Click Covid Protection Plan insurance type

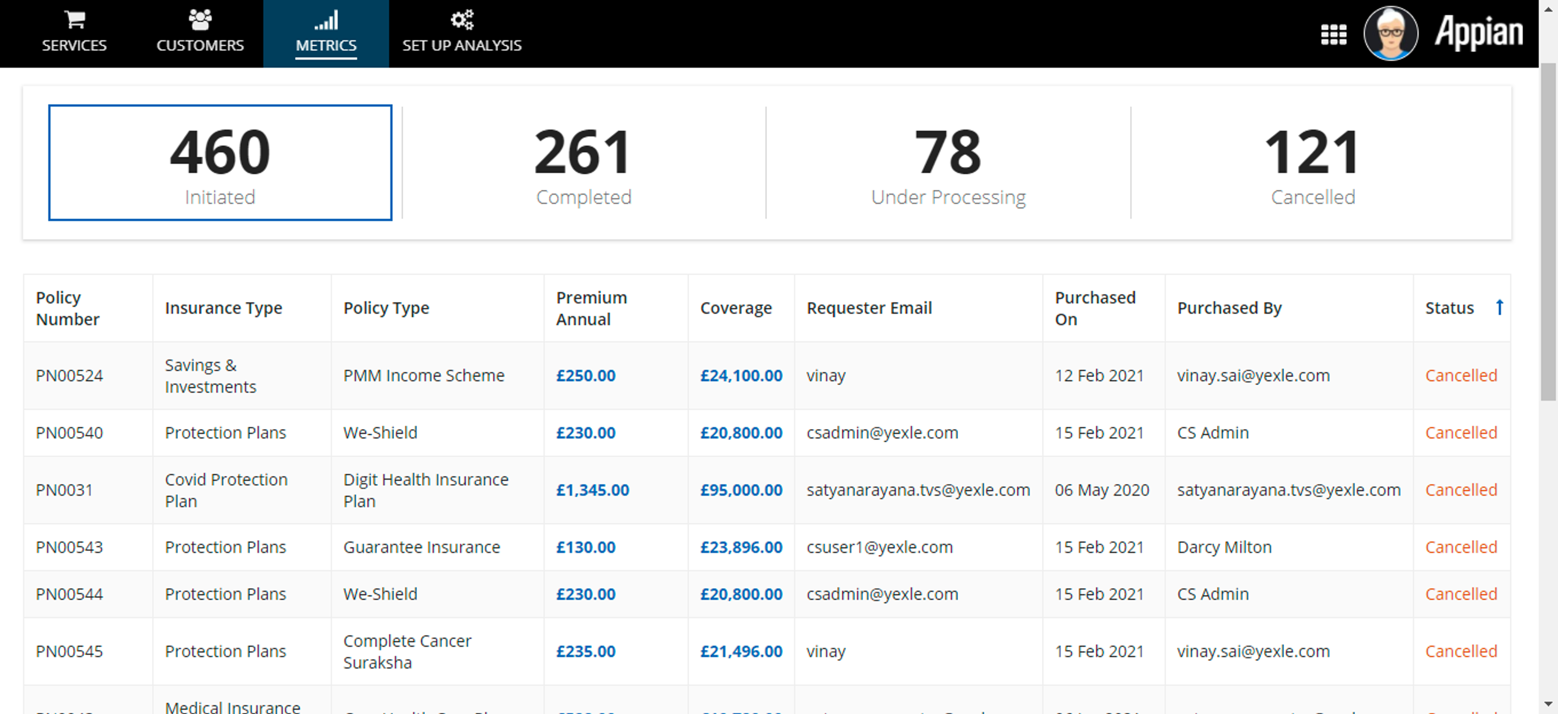point(226,491)
